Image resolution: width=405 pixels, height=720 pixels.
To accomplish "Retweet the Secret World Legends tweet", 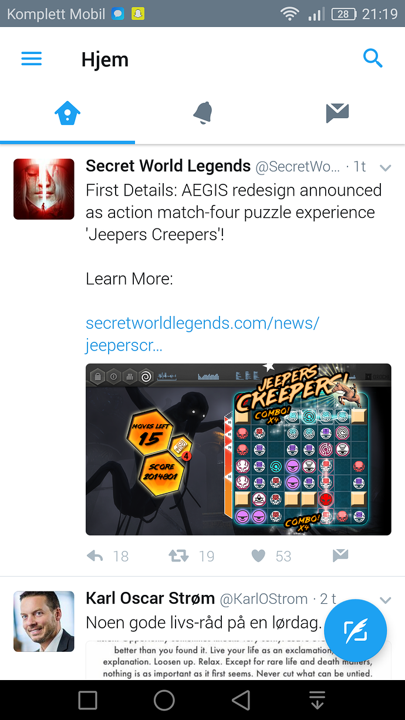I will click(x=178, y=556).
